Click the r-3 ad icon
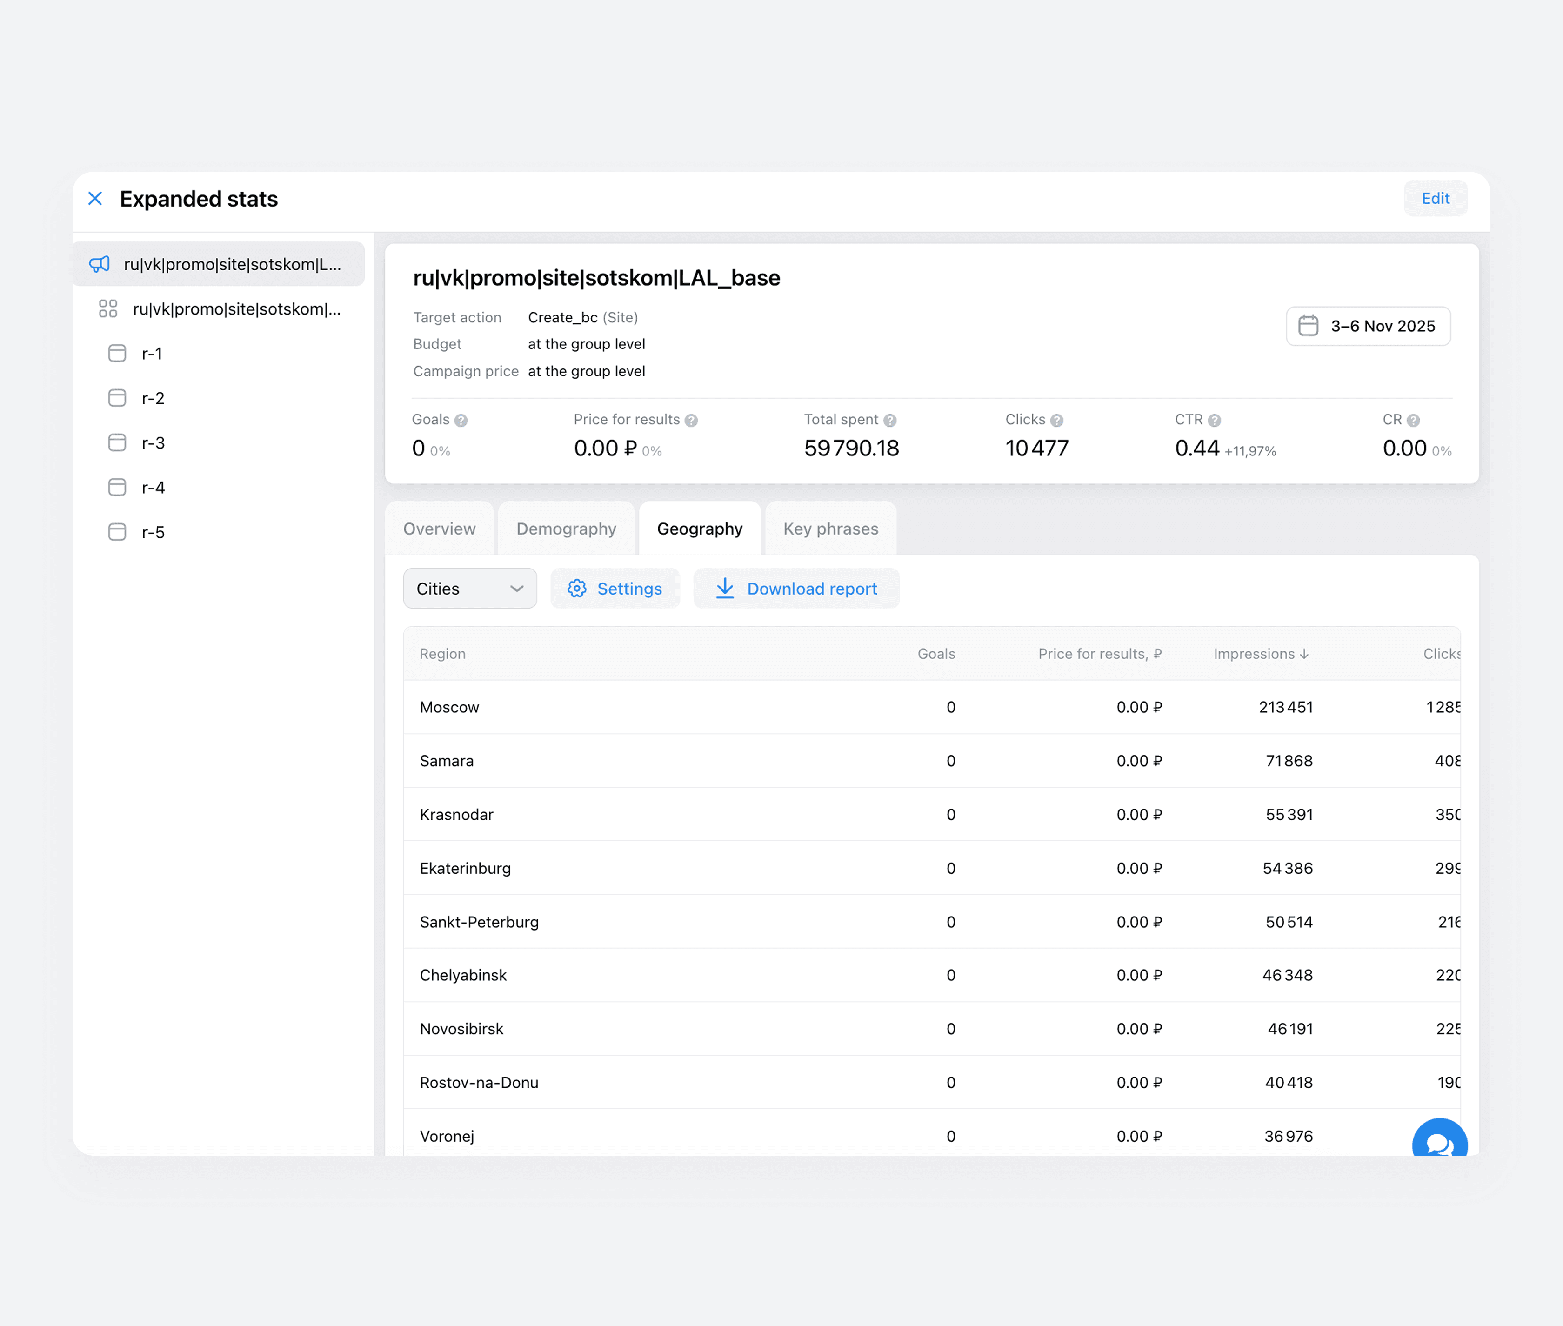The image size is (1563, 1326). [117, 443]
